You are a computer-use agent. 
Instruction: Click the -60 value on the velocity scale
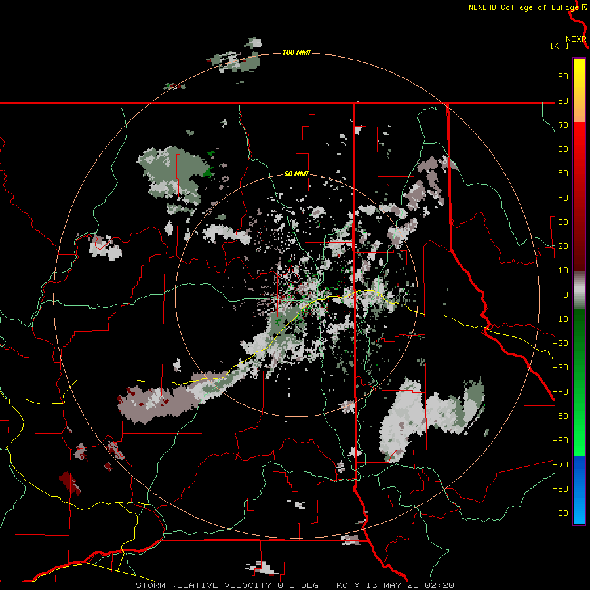pyautogui.click(x=560, y=441)
